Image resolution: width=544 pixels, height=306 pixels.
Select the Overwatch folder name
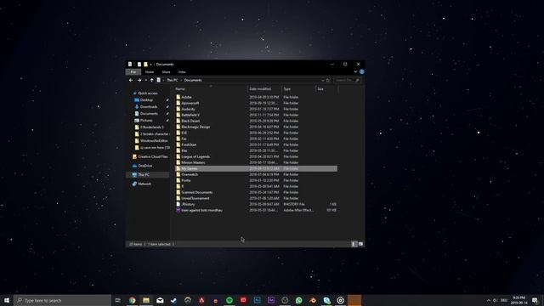click(x=190, y=174)
